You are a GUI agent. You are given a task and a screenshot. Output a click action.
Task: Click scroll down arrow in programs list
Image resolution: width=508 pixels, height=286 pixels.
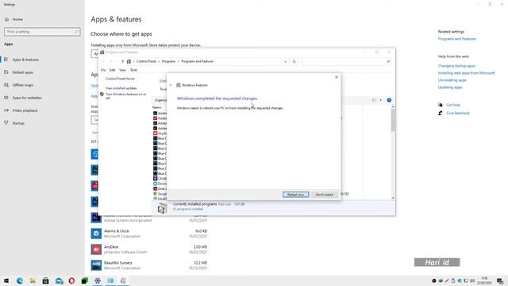click(393, 198)
